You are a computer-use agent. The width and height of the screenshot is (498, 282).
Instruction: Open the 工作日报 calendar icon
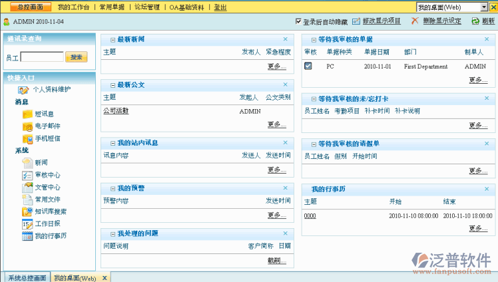(27, 224)
